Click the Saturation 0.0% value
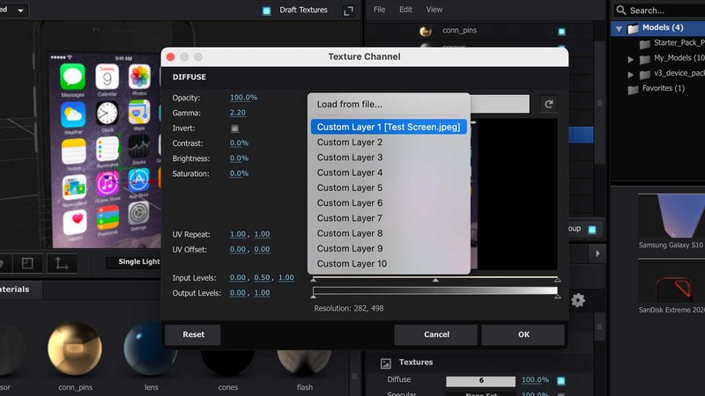This screenshot has height=396, width=705. click(x=239, y=173)
